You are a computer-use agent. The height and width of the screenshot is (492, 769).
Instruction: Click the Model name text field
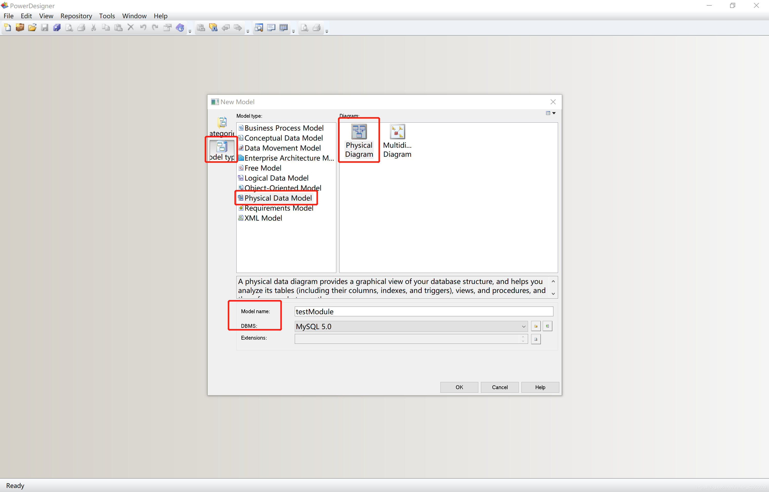click(423, 311)
